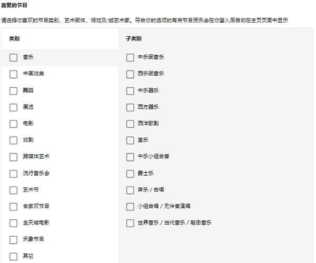The width and height of the screenshot is (316, 263).
Task: Check the 小组合唱 / 无伴奏演唱 checkbox
Action: click(130, 207)
